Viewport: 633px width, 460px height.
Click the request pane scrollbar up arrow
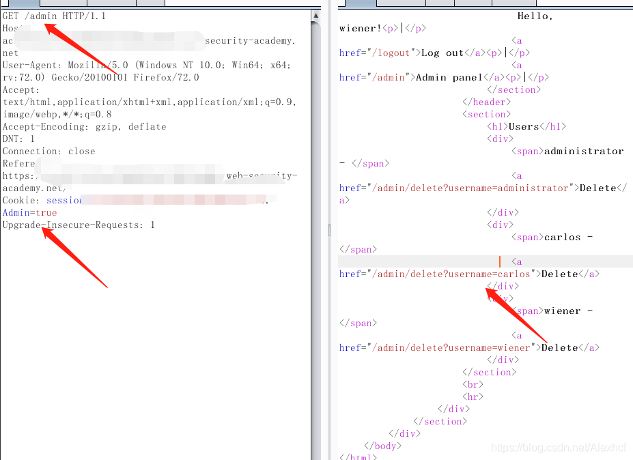(x=315, y=15)
